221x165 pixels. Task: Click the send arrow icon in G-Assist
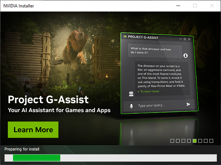coord(188,104)
